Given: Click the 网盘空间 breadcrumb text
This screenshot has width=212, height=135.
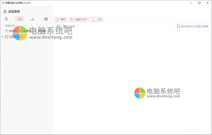Looking at the screenshot, I should click(x=10, y=26).
